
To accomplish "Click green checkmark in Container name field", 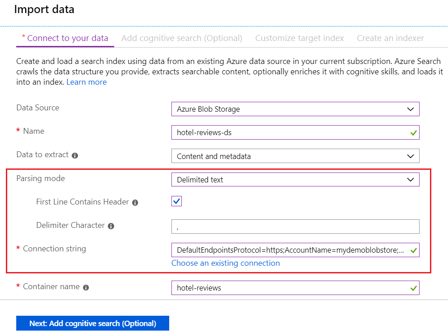I will [414, 288].
